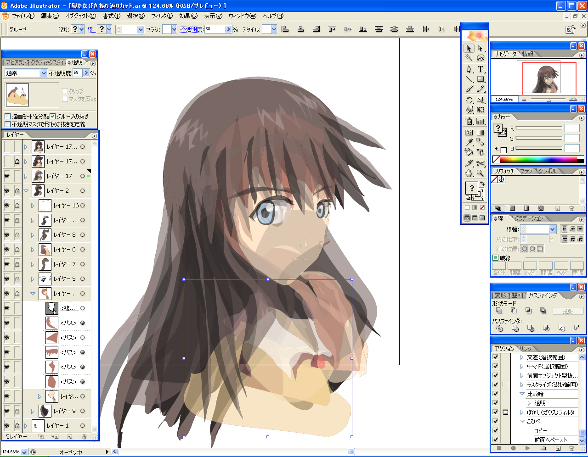This screenshot has width=588, height=457.
Task: Click the Slice knife tool
Action: pos(469,163)
